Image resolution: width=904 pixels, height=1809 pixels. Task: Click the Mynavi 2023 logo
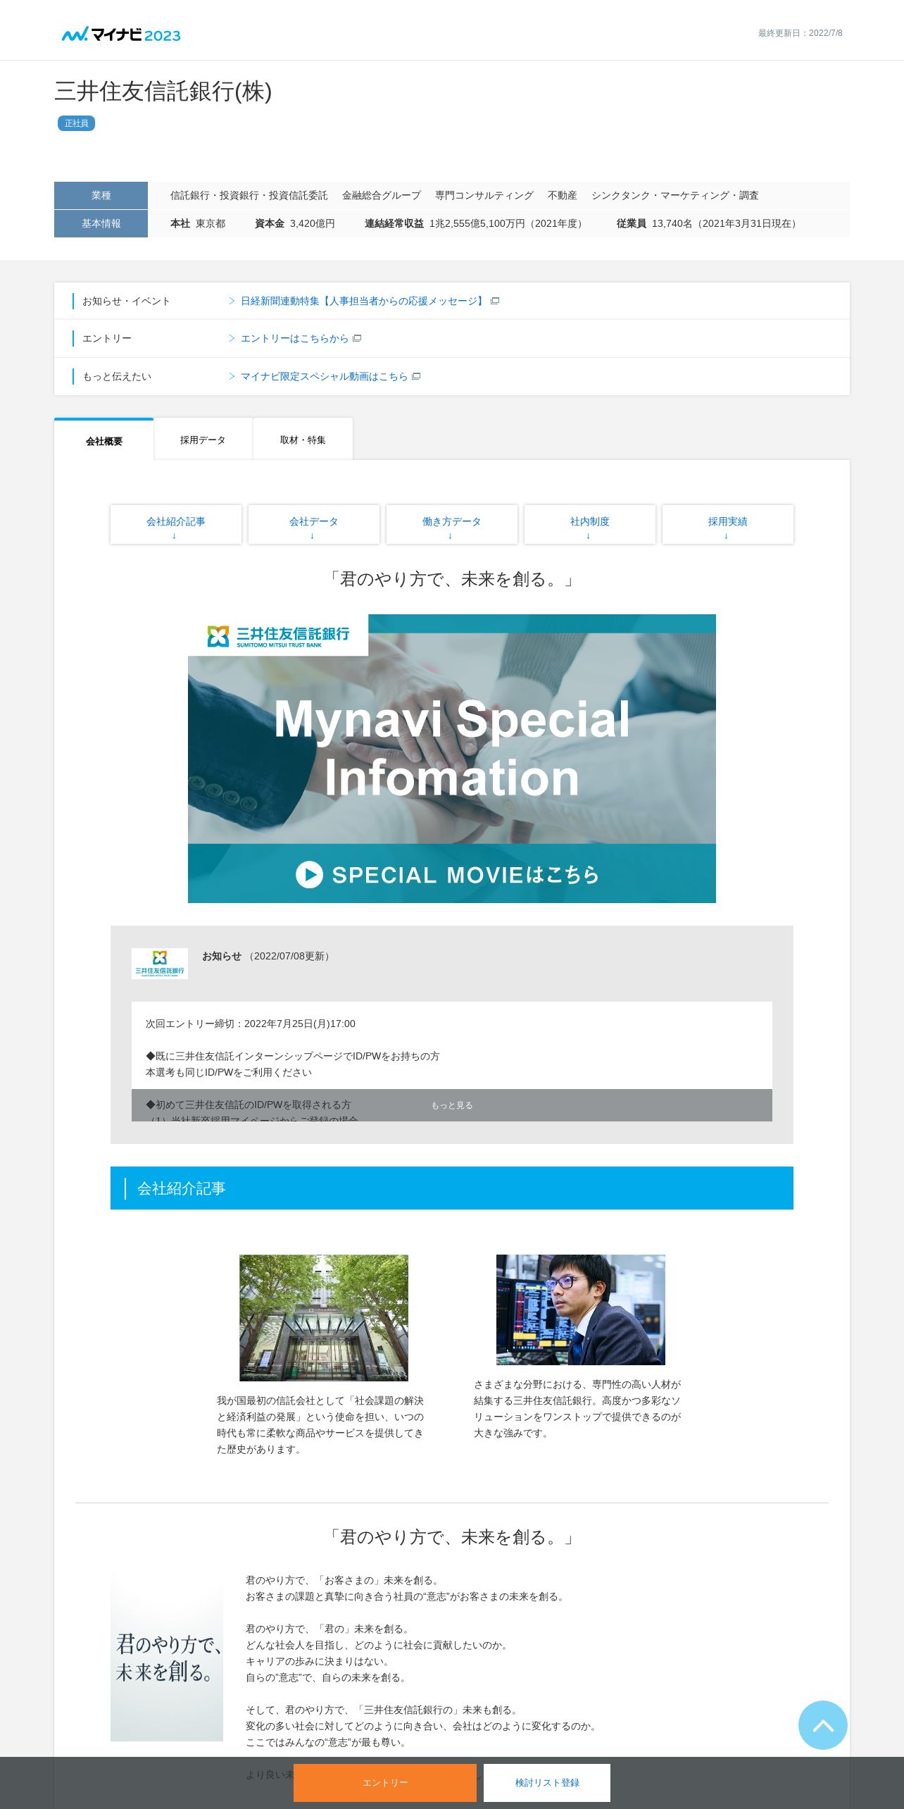[x=121, y=35]
